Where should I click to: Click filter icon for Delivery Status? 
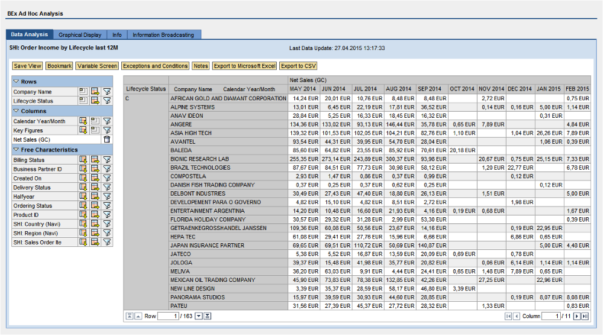pos(107,188)
